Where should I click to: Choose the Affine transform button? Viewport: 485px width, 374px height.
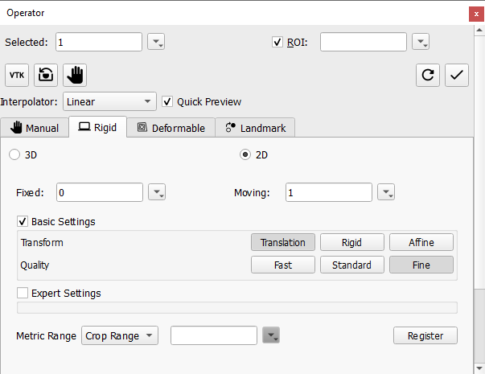point(421,242)
